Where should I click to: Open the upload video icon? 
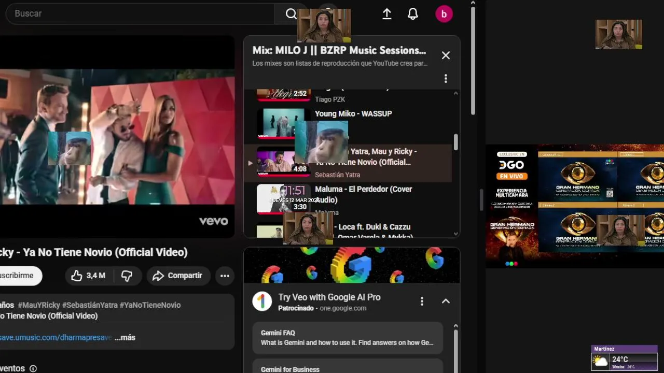(387, 14)
